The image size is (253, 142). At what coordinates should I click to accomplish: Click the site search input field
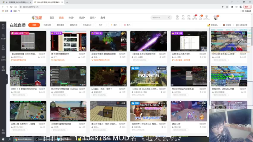[x=159, y=18]
